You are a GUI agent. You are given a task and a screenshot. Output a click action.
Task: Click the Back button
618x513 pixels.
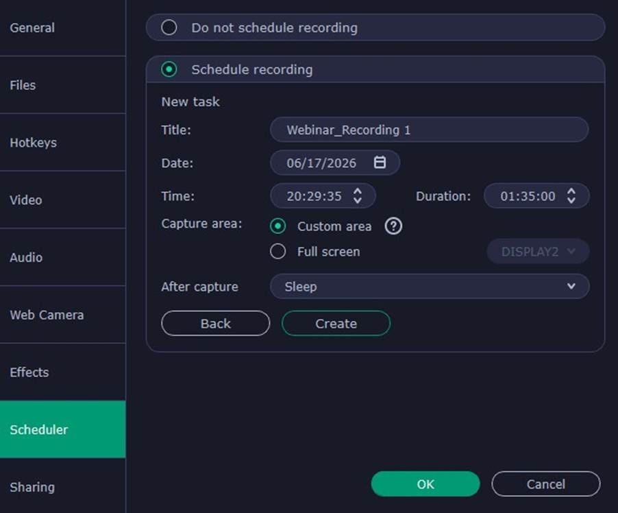(215, 324)
